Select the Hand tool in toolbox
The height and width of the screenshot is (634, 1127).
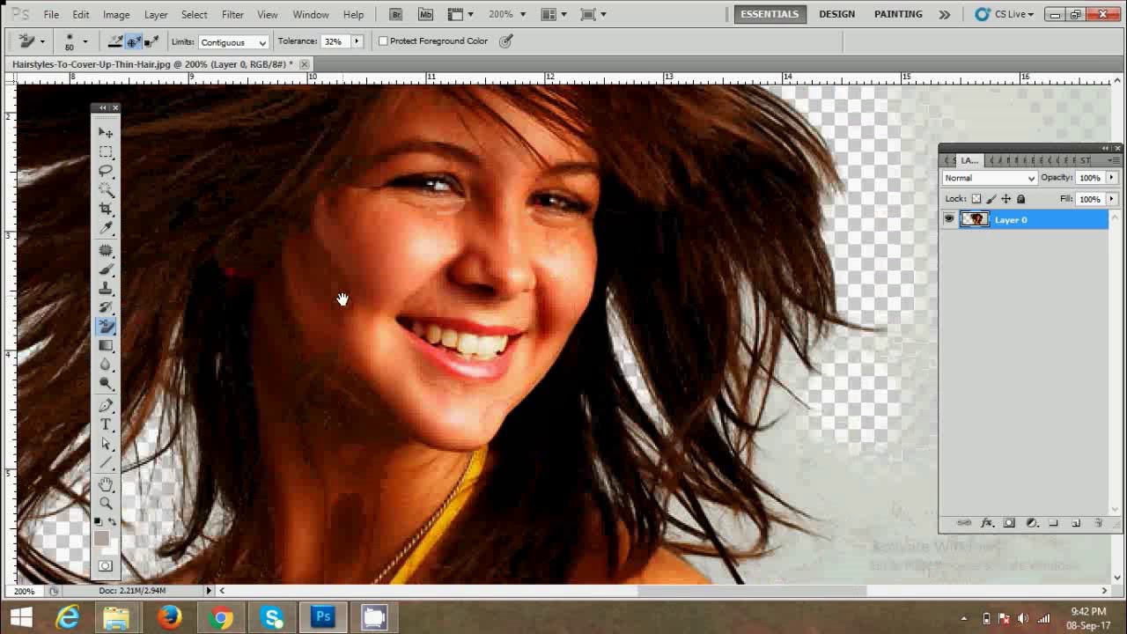coord(106,485)
